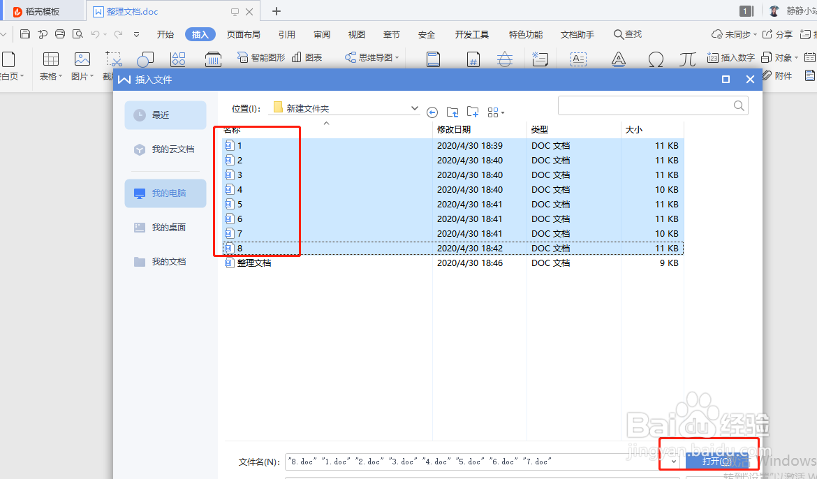Click the page number (#) icon
Image resolution: width=817 pixels, height=479 pixels.
pos(473,59)
